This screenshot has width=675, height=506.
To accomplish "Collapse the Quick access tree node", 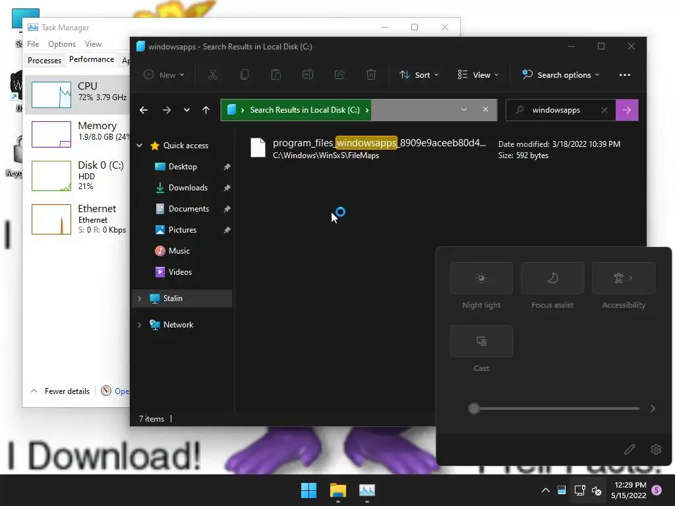I will tap(140, 146).
